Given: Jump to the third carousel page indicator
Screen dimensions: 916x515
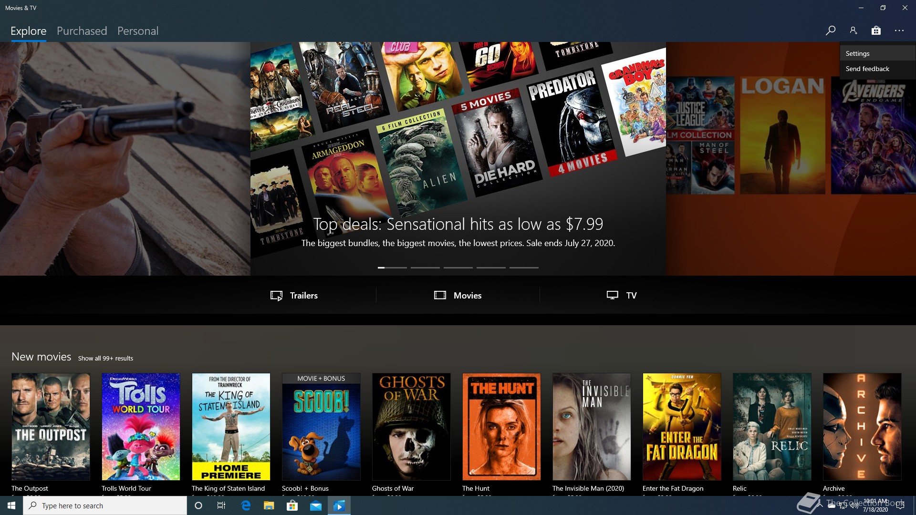Looking at the screenshot, I should tap(458, 268).
